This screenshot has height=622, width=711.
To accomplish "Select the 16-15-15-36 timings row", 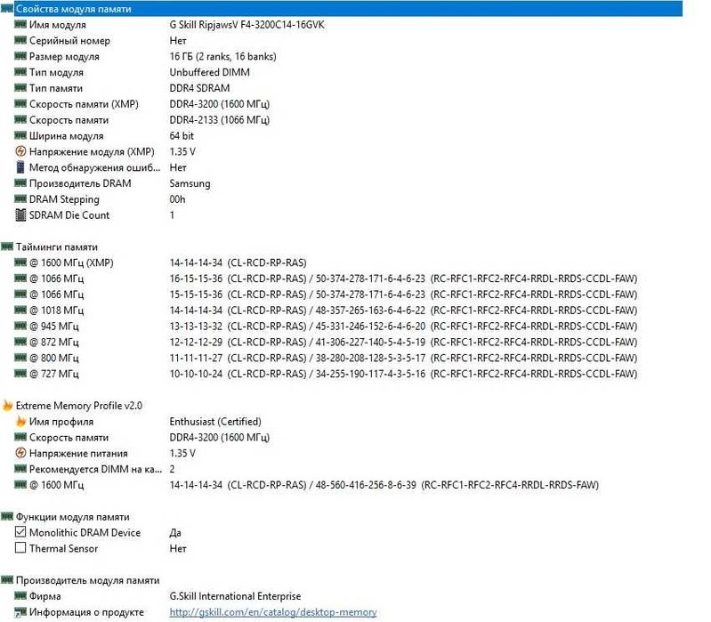I will [403, 279].
